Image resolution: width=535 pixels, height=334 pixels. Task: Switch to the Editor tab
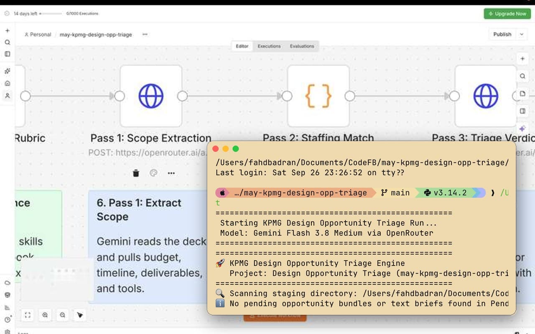[242, 46]
